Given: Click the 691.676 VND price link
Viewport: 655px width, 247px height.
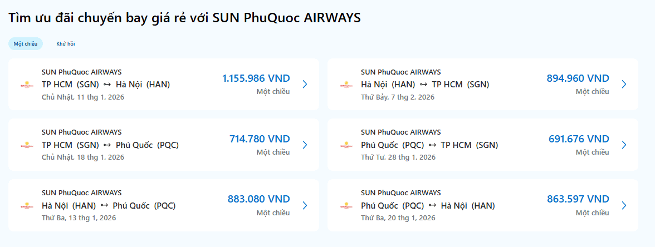Looking at the screenshot, I should (x=579, y=139).
